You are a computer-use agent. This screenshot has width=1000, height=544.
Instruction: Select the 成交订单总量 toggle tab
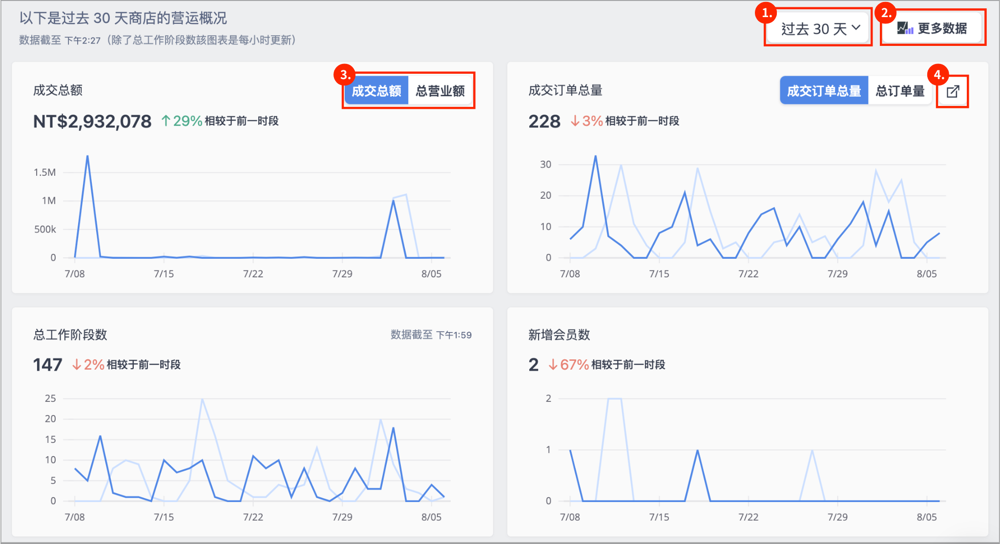point(824,91)
